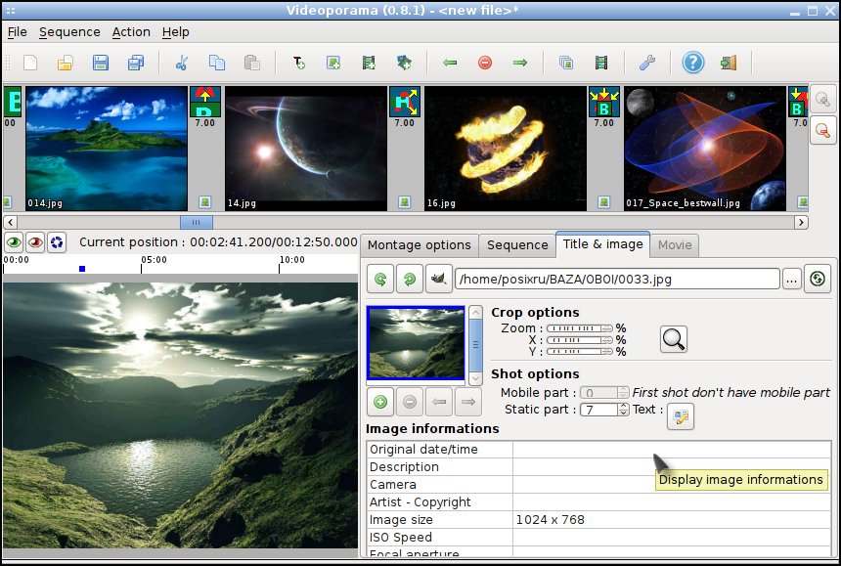
Task: Exit the application using the door icon
Action: 729,63
